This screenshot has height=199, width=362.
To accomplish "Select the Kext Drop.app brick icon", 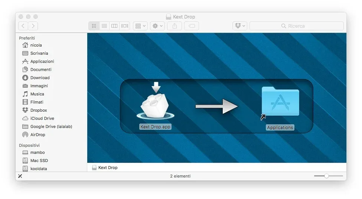I will (x=155, y=101).
